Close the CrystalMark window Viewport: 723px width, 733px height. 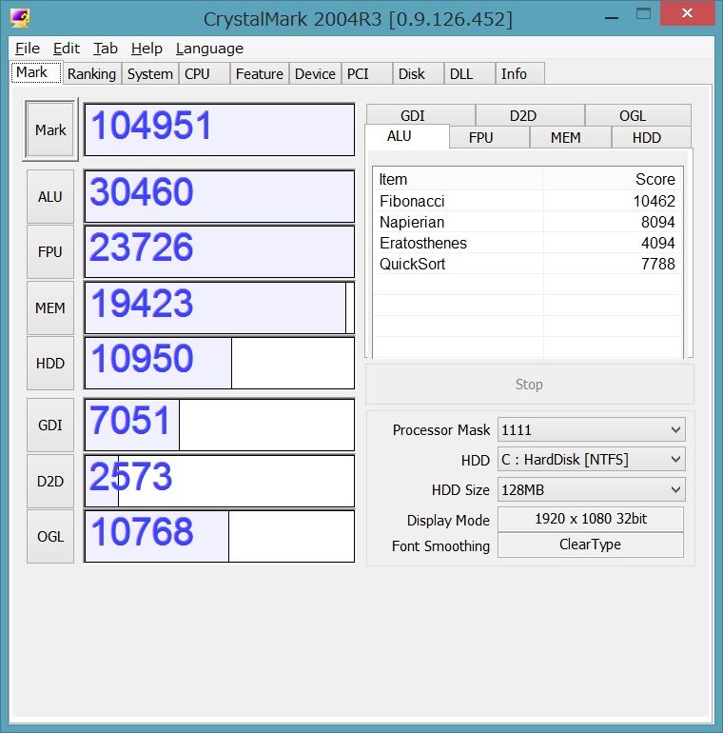tap(687, 13)
